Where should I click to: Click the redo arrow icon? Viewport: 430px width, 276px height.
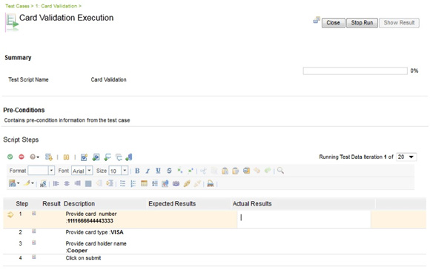(x=268, y=171)
